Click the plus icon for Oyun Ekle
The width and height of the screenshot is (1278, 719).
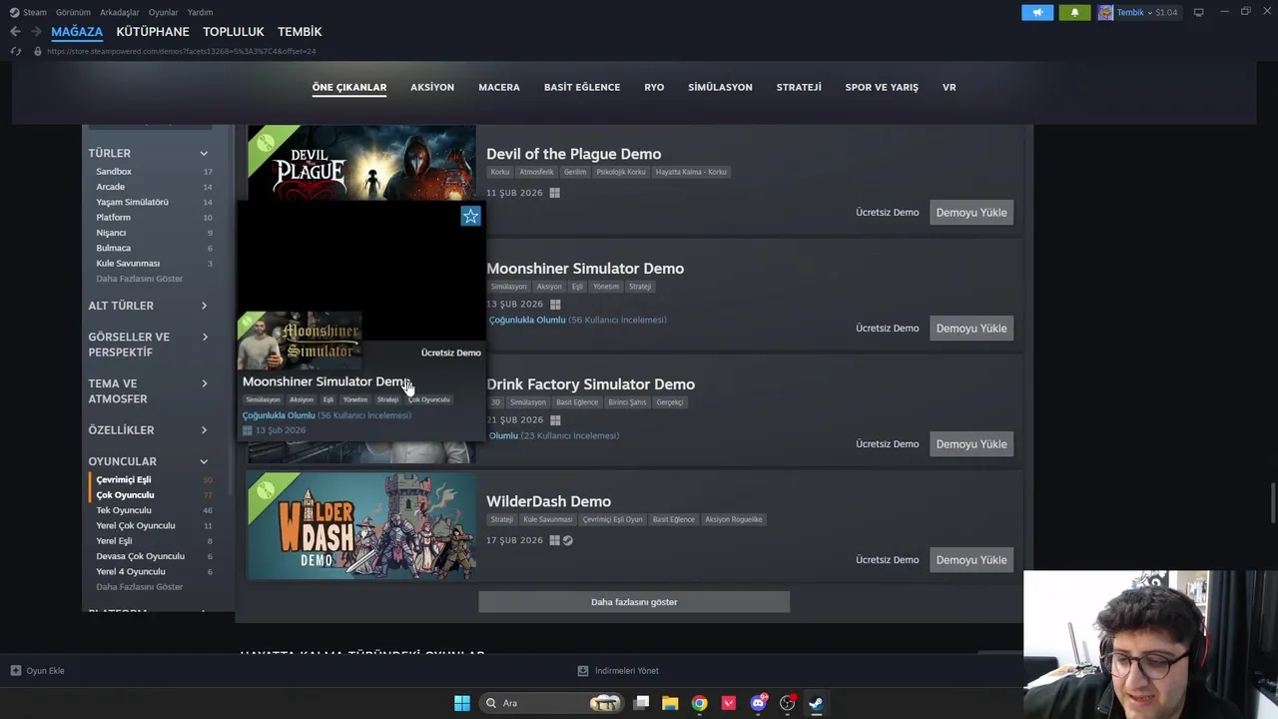[15, 671]
